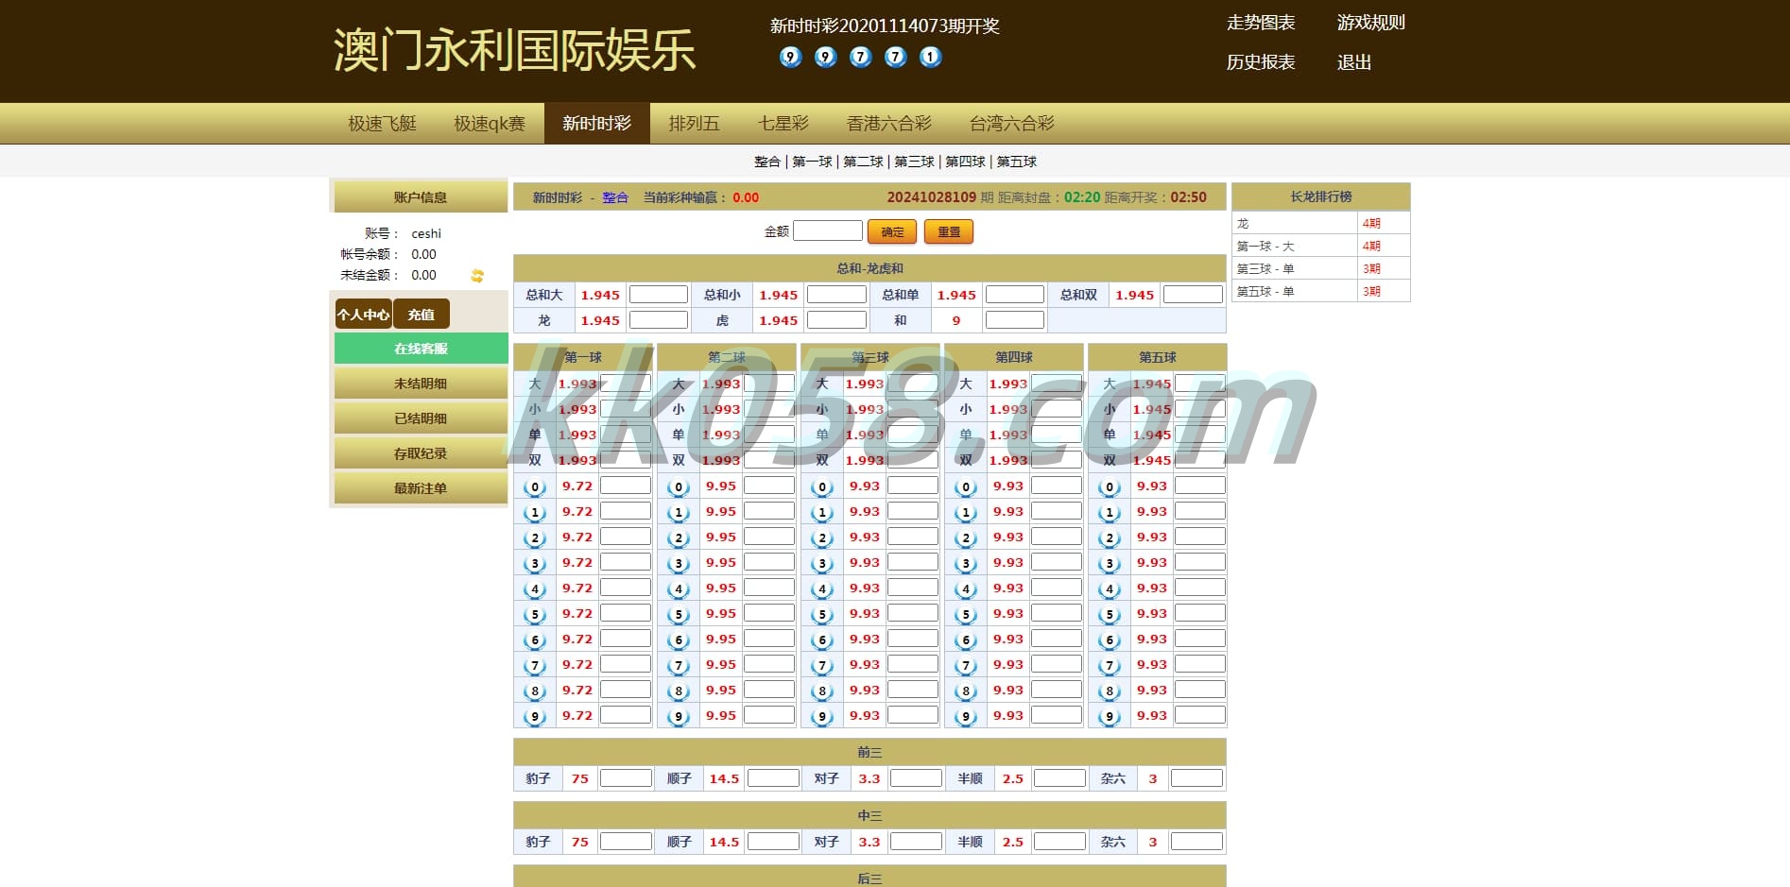The width and height of the screenshot is (1790, 887).
Task: Click the 总和大 bet input field
Action: click(659, 295)
